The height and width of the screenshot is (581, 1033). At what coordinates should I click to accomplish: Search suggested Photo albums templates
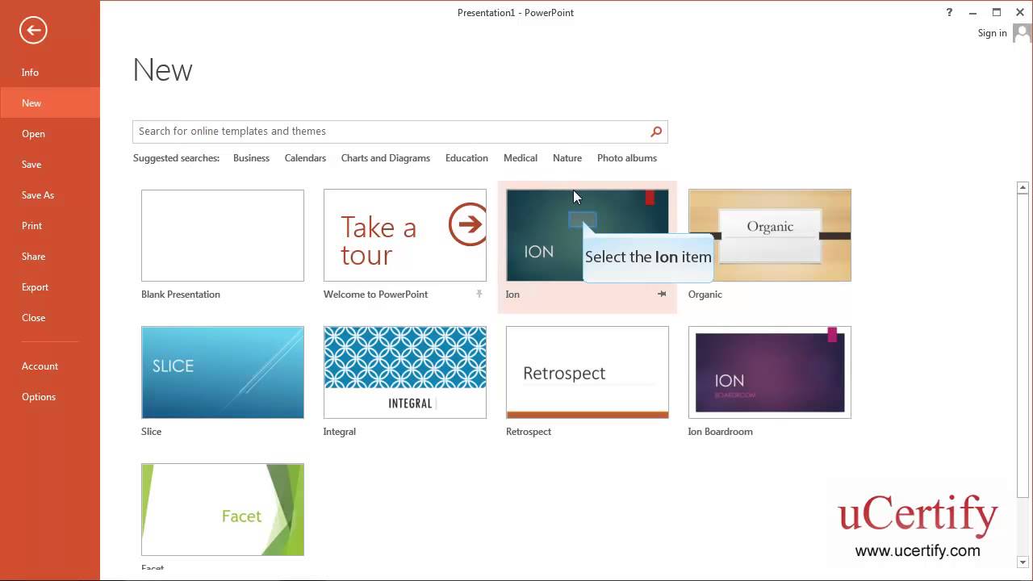[x=627, y=158]
